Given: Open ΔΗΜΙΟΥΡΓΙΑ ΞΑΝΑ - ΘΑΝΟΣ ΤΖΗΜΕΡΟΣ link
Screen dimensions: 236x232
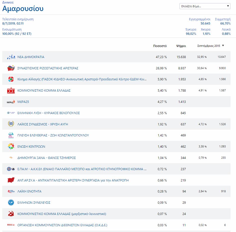Looking at the screenshot, I should point(47,158).
